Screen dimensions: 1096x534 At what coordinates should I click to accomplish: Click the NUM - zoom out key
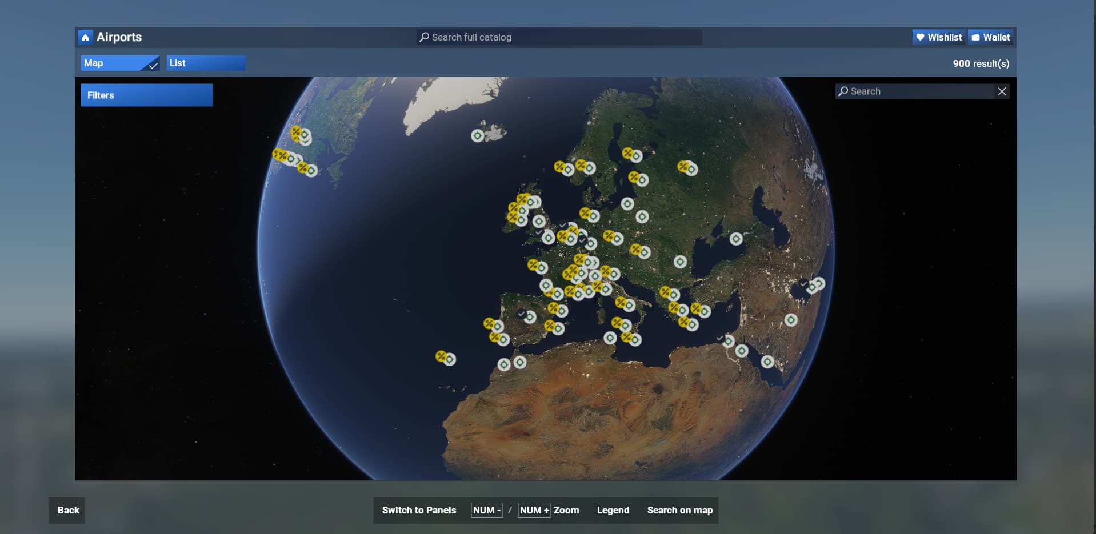click(x=486, y=510)
